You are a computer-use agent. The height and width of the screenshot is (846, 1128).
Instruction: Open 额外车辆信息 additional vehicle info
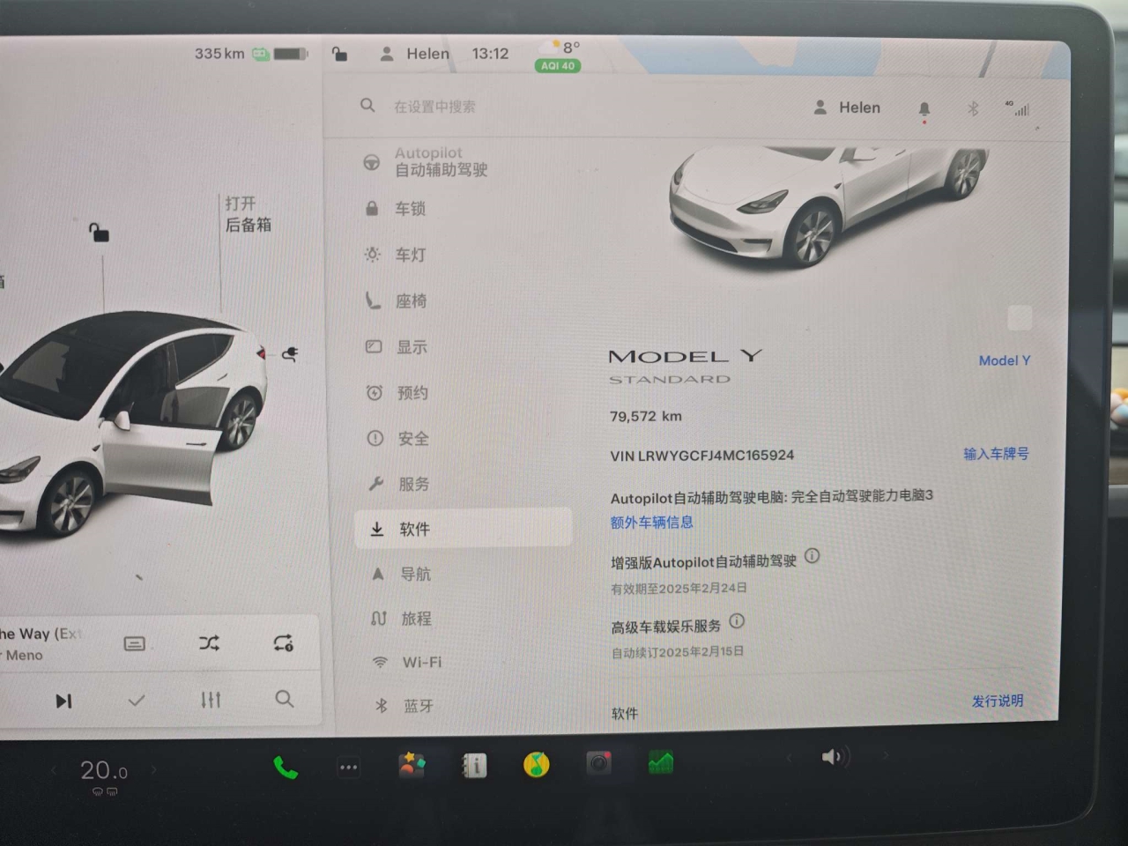(652, 522)
